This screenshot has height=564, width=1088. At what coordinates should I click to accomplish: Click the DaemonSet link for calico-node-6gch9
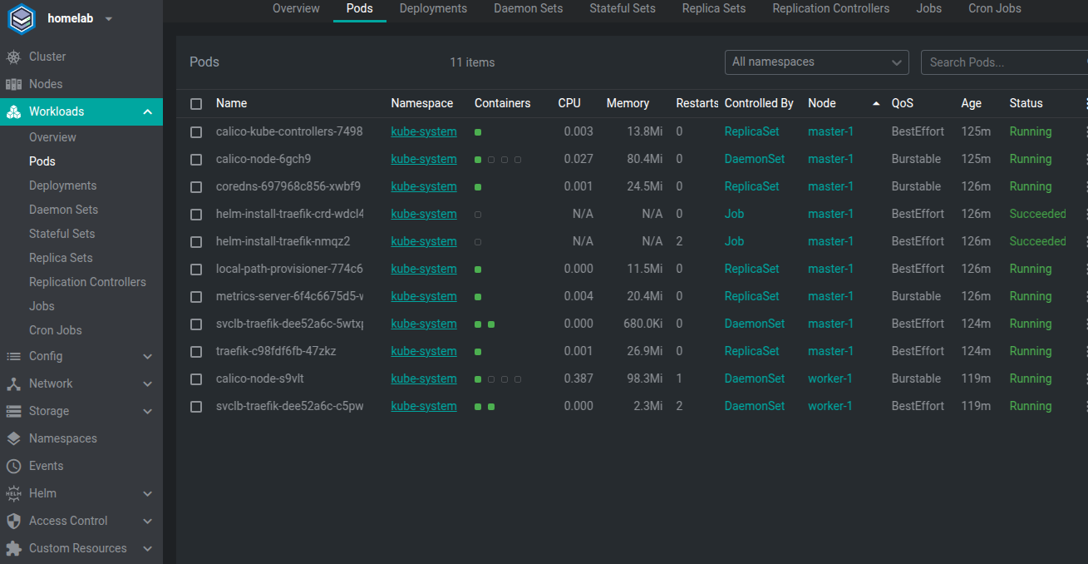(754, 159)
